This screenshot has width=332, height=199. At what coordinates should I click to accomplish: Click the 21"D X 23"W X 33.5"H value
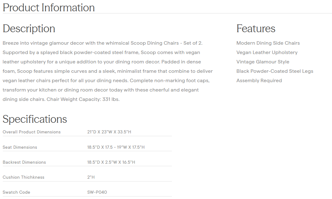109,132
